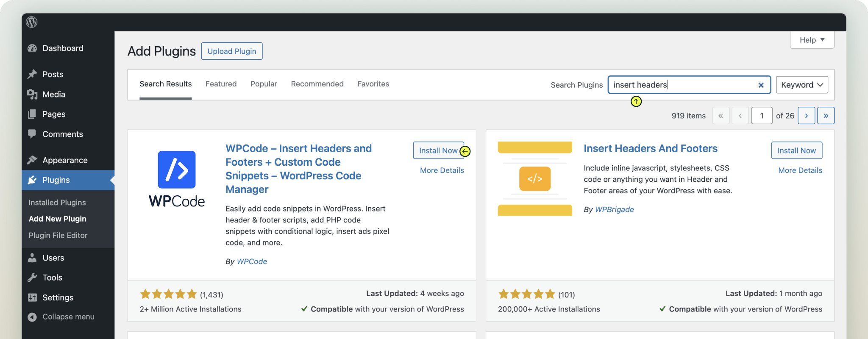The width and height of the screenshot is (868, 339).
Task: Install the WPCode plugin with Install Now
Action: pyautogui.click(x=438, y=150)
